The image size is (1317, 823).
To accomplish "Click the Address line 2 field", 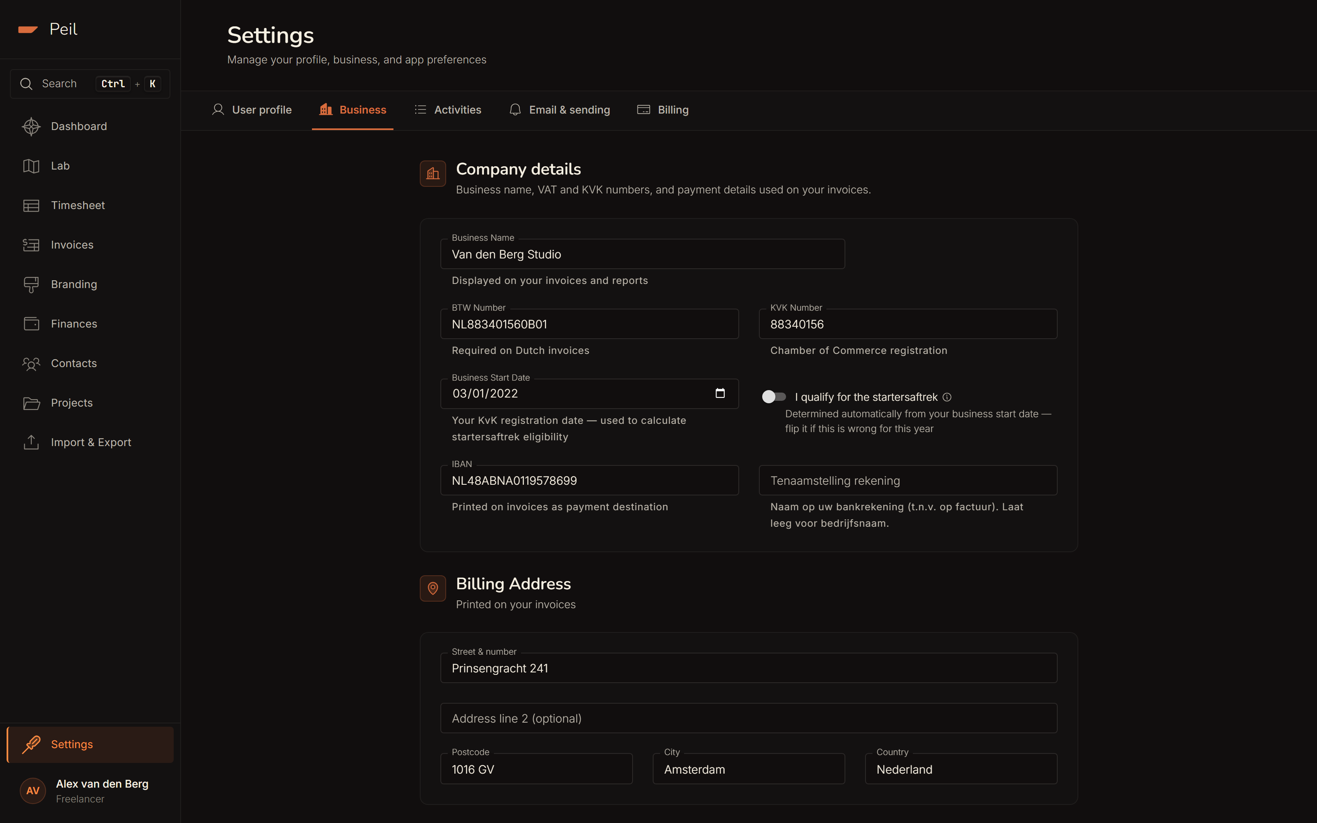I will click(x=749, y=718).
